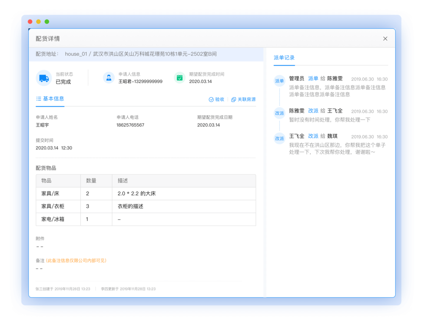
Task: Click the 基本信息 list icon
Action: (x=39, y=99)
